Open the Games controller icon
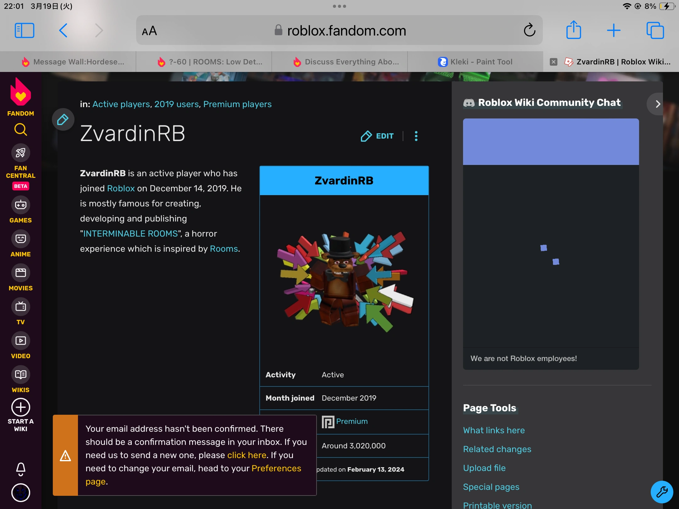The image size is (679, 509). tap(20, 205)
